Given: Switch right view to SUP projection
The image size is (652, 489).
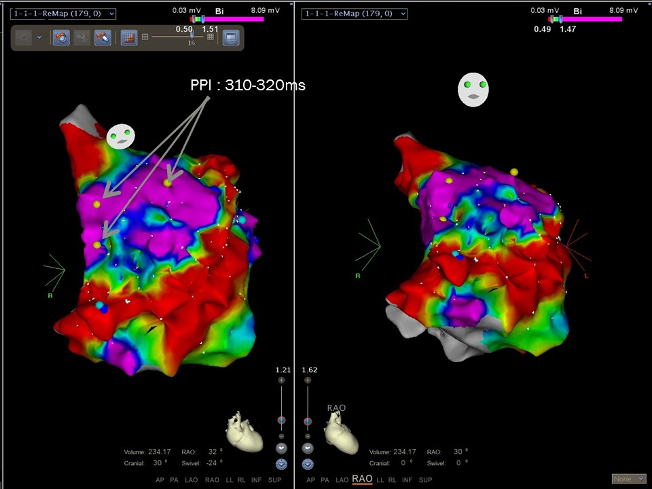Looking at the screenshot, I should (425, 480).
